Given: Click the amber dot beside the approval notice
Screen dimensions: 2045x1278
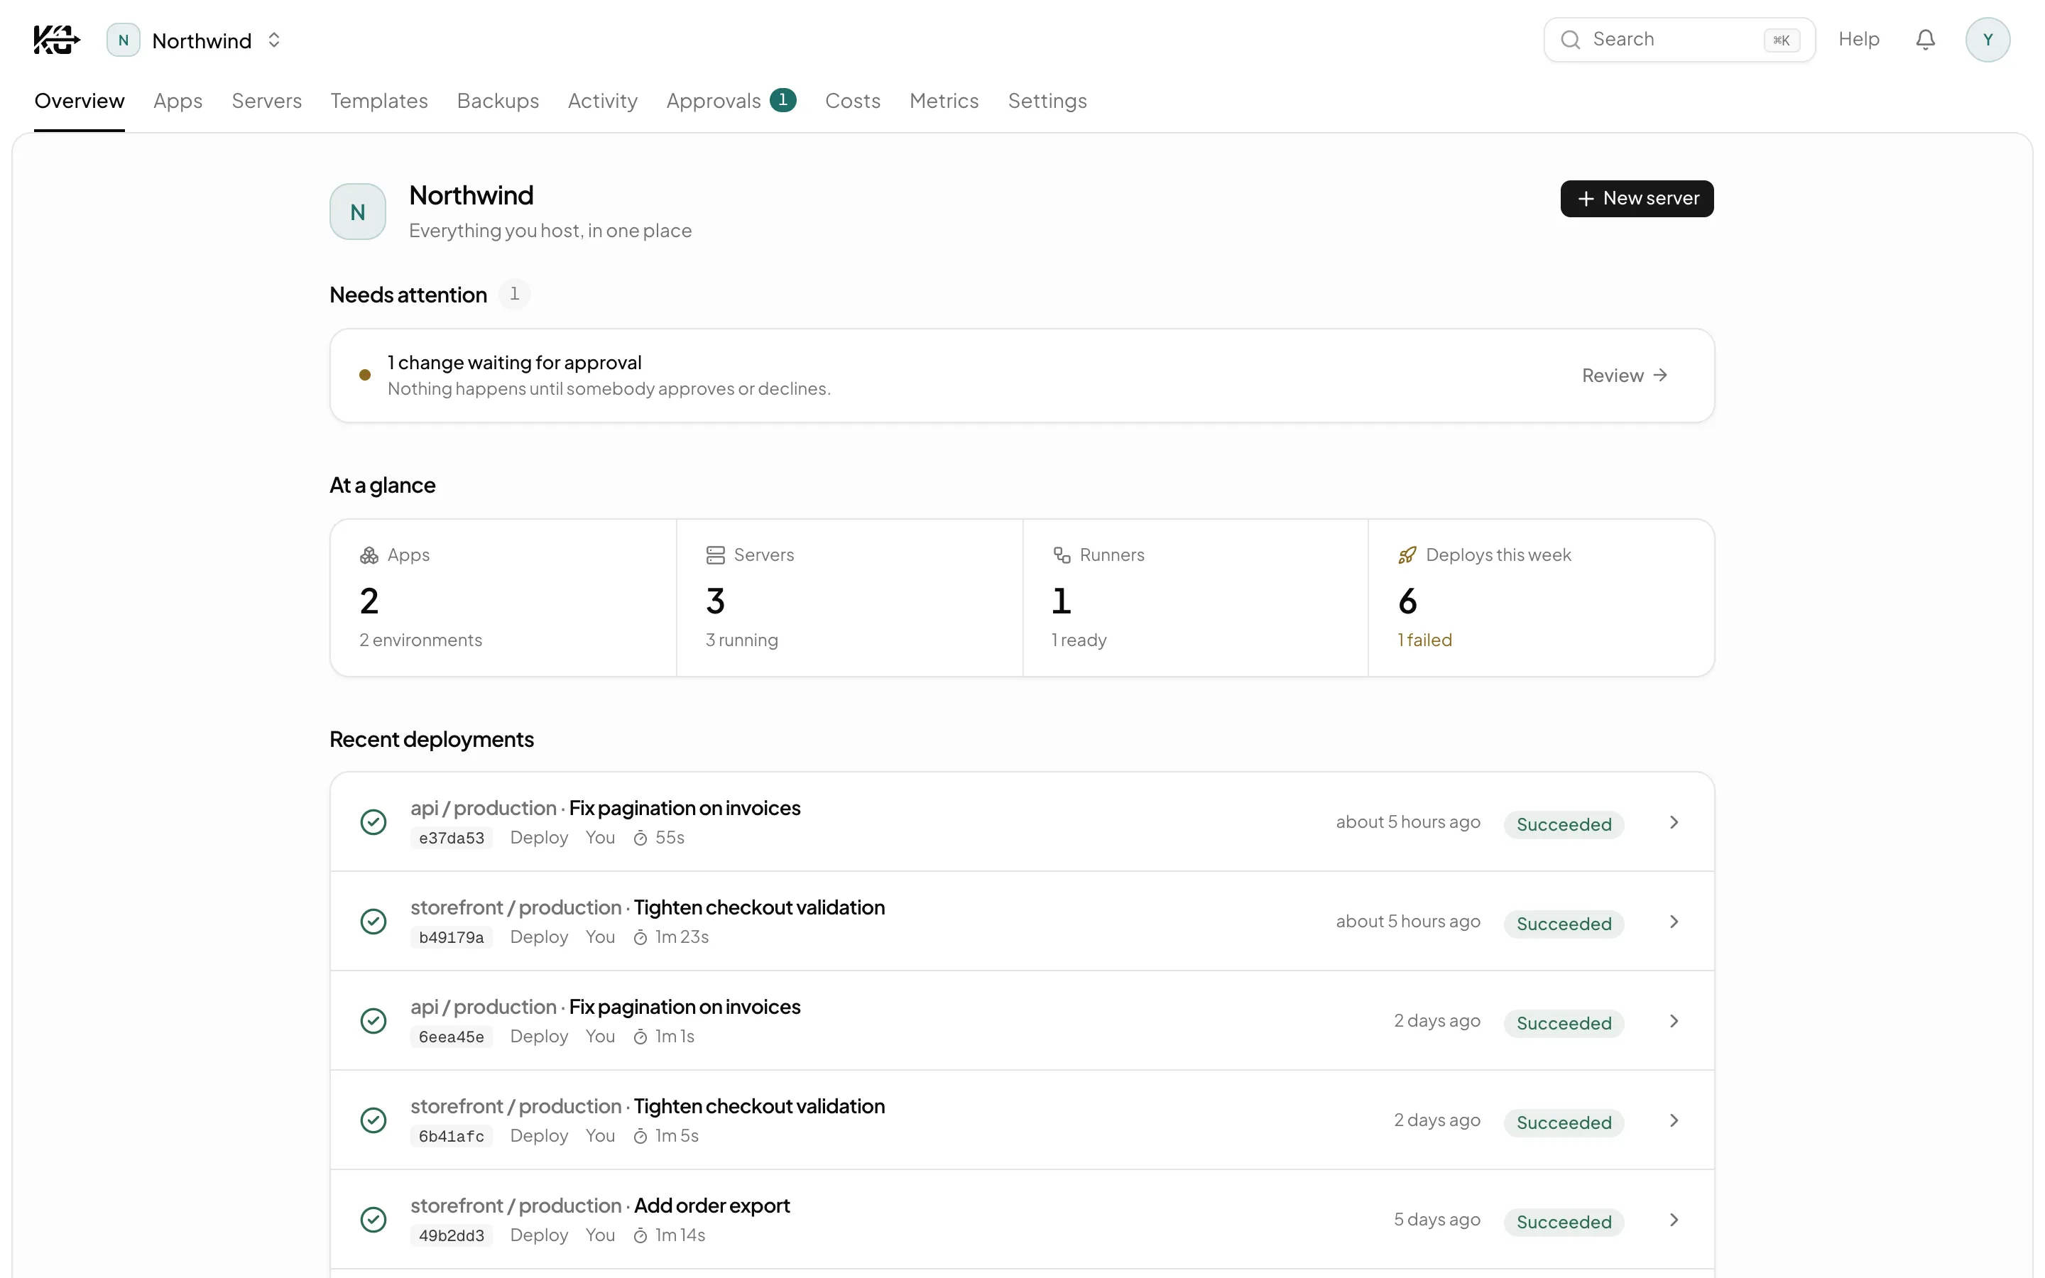Looking at the screenshot, I should coord(365,376).
